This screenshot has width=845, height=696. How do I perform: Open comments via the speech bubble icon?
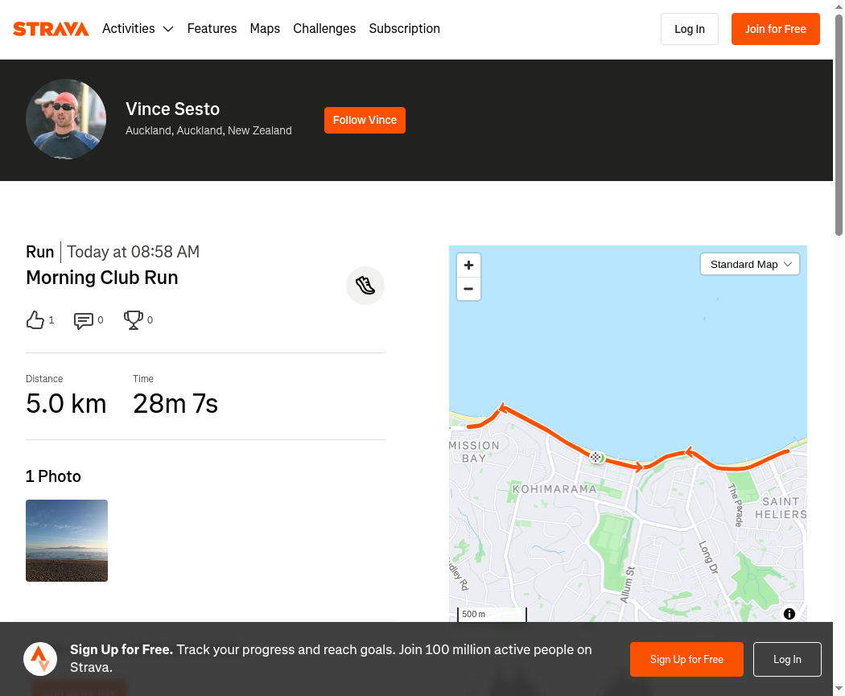click(x=84, y=320)
